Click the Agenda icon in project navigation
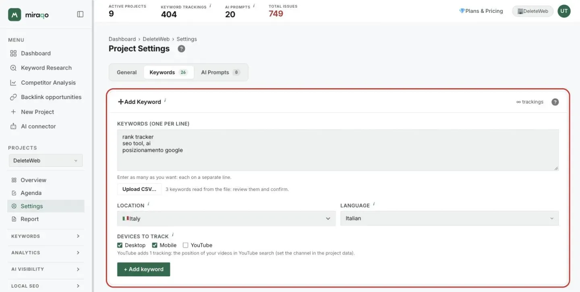The width and height of the screenshot is (580, 292). [x=14, y=193]
